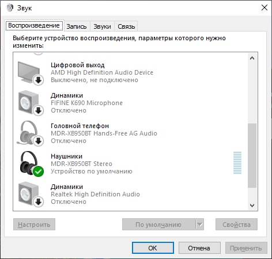Screen dimensions: 272x259
Task: Click Realtek High Definition Audio text
Action: 95,194
